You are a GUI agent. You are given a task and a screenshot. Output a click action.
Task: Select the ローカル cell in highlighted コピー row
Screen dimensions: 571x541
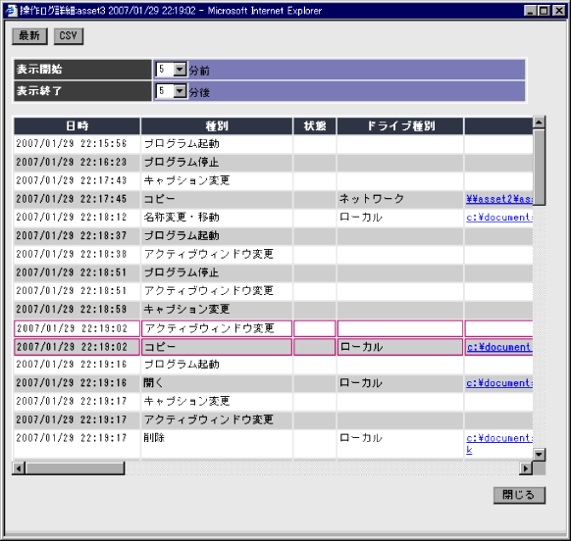pos(400,347)
